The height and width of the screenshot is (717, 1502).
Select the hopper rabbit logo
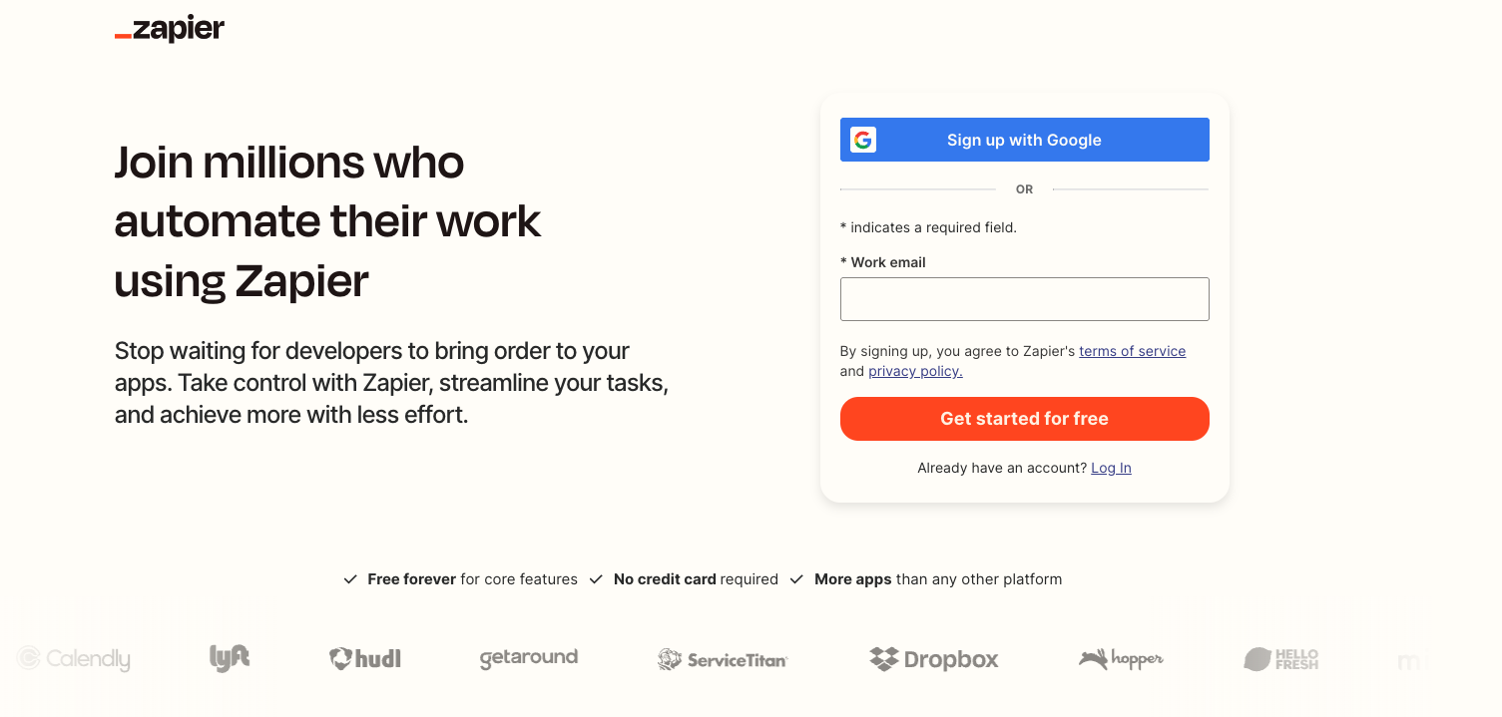(1121, 659)
